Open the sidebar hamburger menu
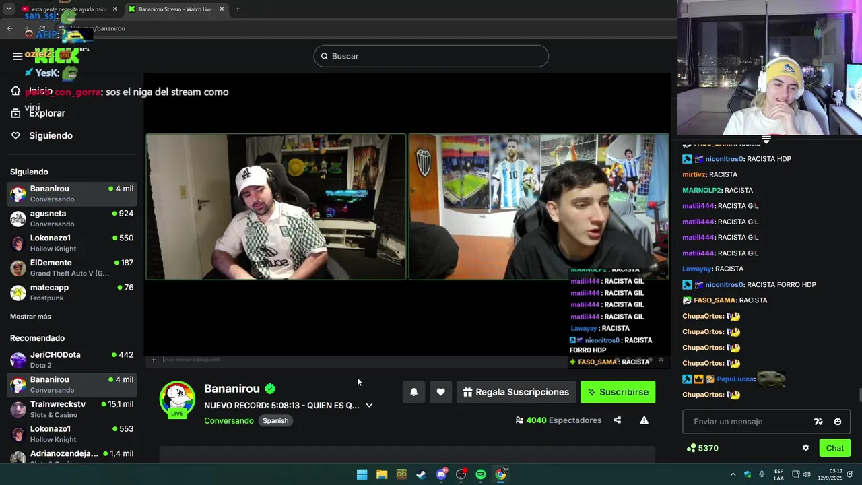Screen dimensions: 862x485 pyautogui.click(x=18, y=56)
